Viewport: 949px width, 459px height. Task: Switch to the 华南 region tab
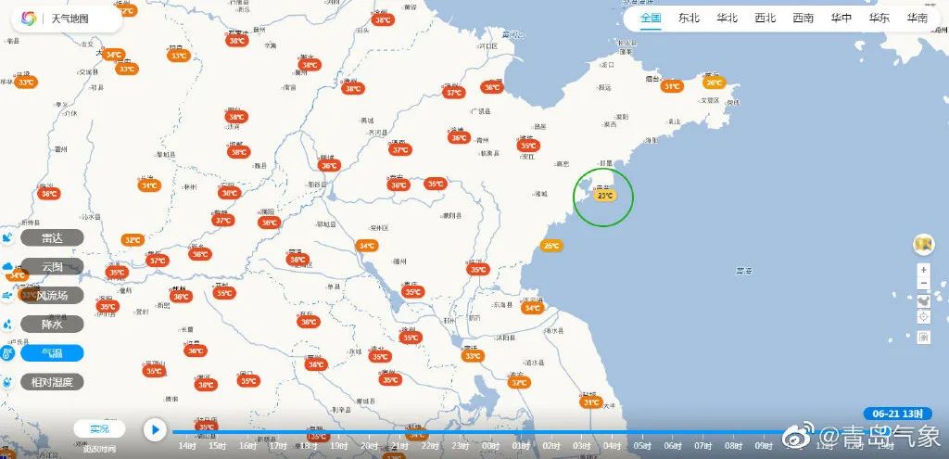917,19
